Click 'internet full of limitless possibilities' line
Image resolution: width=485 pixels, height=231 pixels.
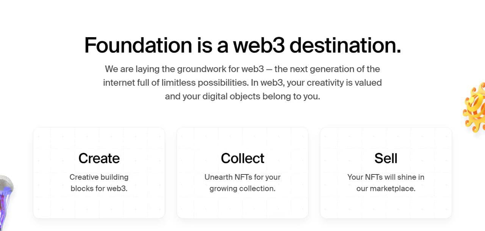click(242, 83)
